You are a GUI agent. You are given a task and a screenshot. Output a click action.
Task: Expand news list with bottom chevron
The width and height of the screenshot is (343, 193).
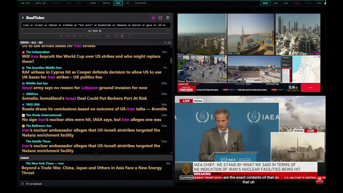(x=96, y=153)
